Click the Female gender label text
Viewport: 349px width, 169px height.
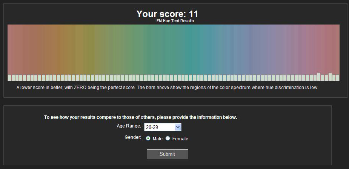(180, 139)
